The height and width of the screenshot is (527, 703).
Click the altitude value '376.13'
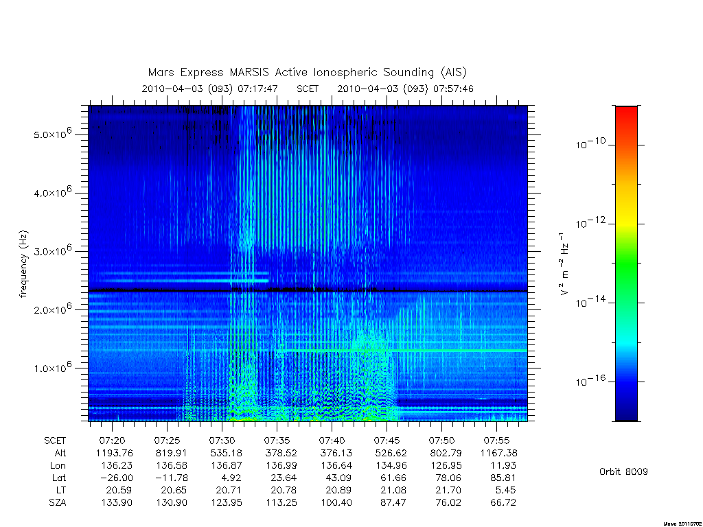pyautogui.click(x=336, y=453)
